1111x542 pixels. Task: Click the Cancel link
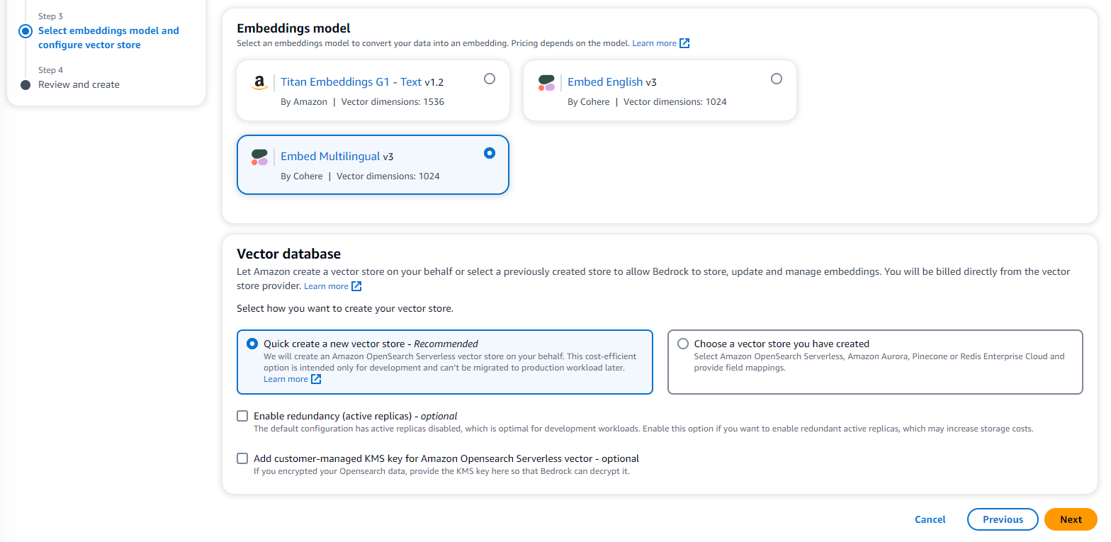(x=930, y=519)
